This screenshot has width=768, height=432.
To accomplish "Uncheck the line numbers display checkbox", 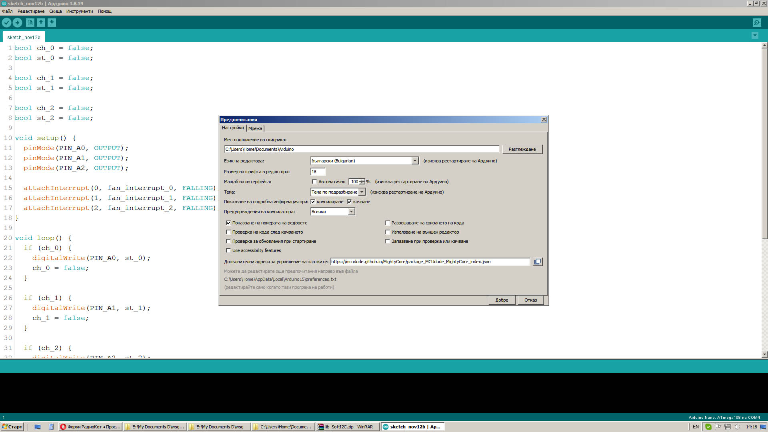I will (228, 223).
